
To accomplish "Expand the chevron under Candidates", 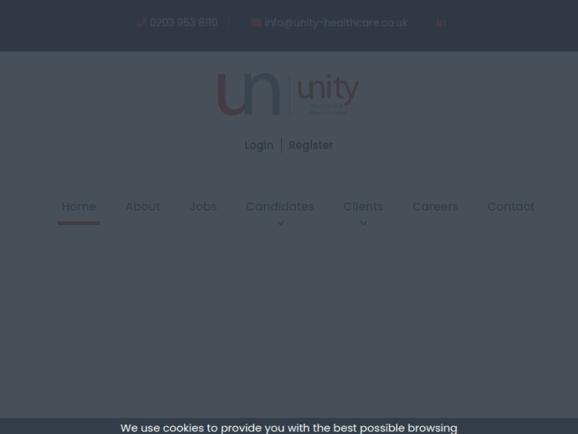I will coord(281,223).
